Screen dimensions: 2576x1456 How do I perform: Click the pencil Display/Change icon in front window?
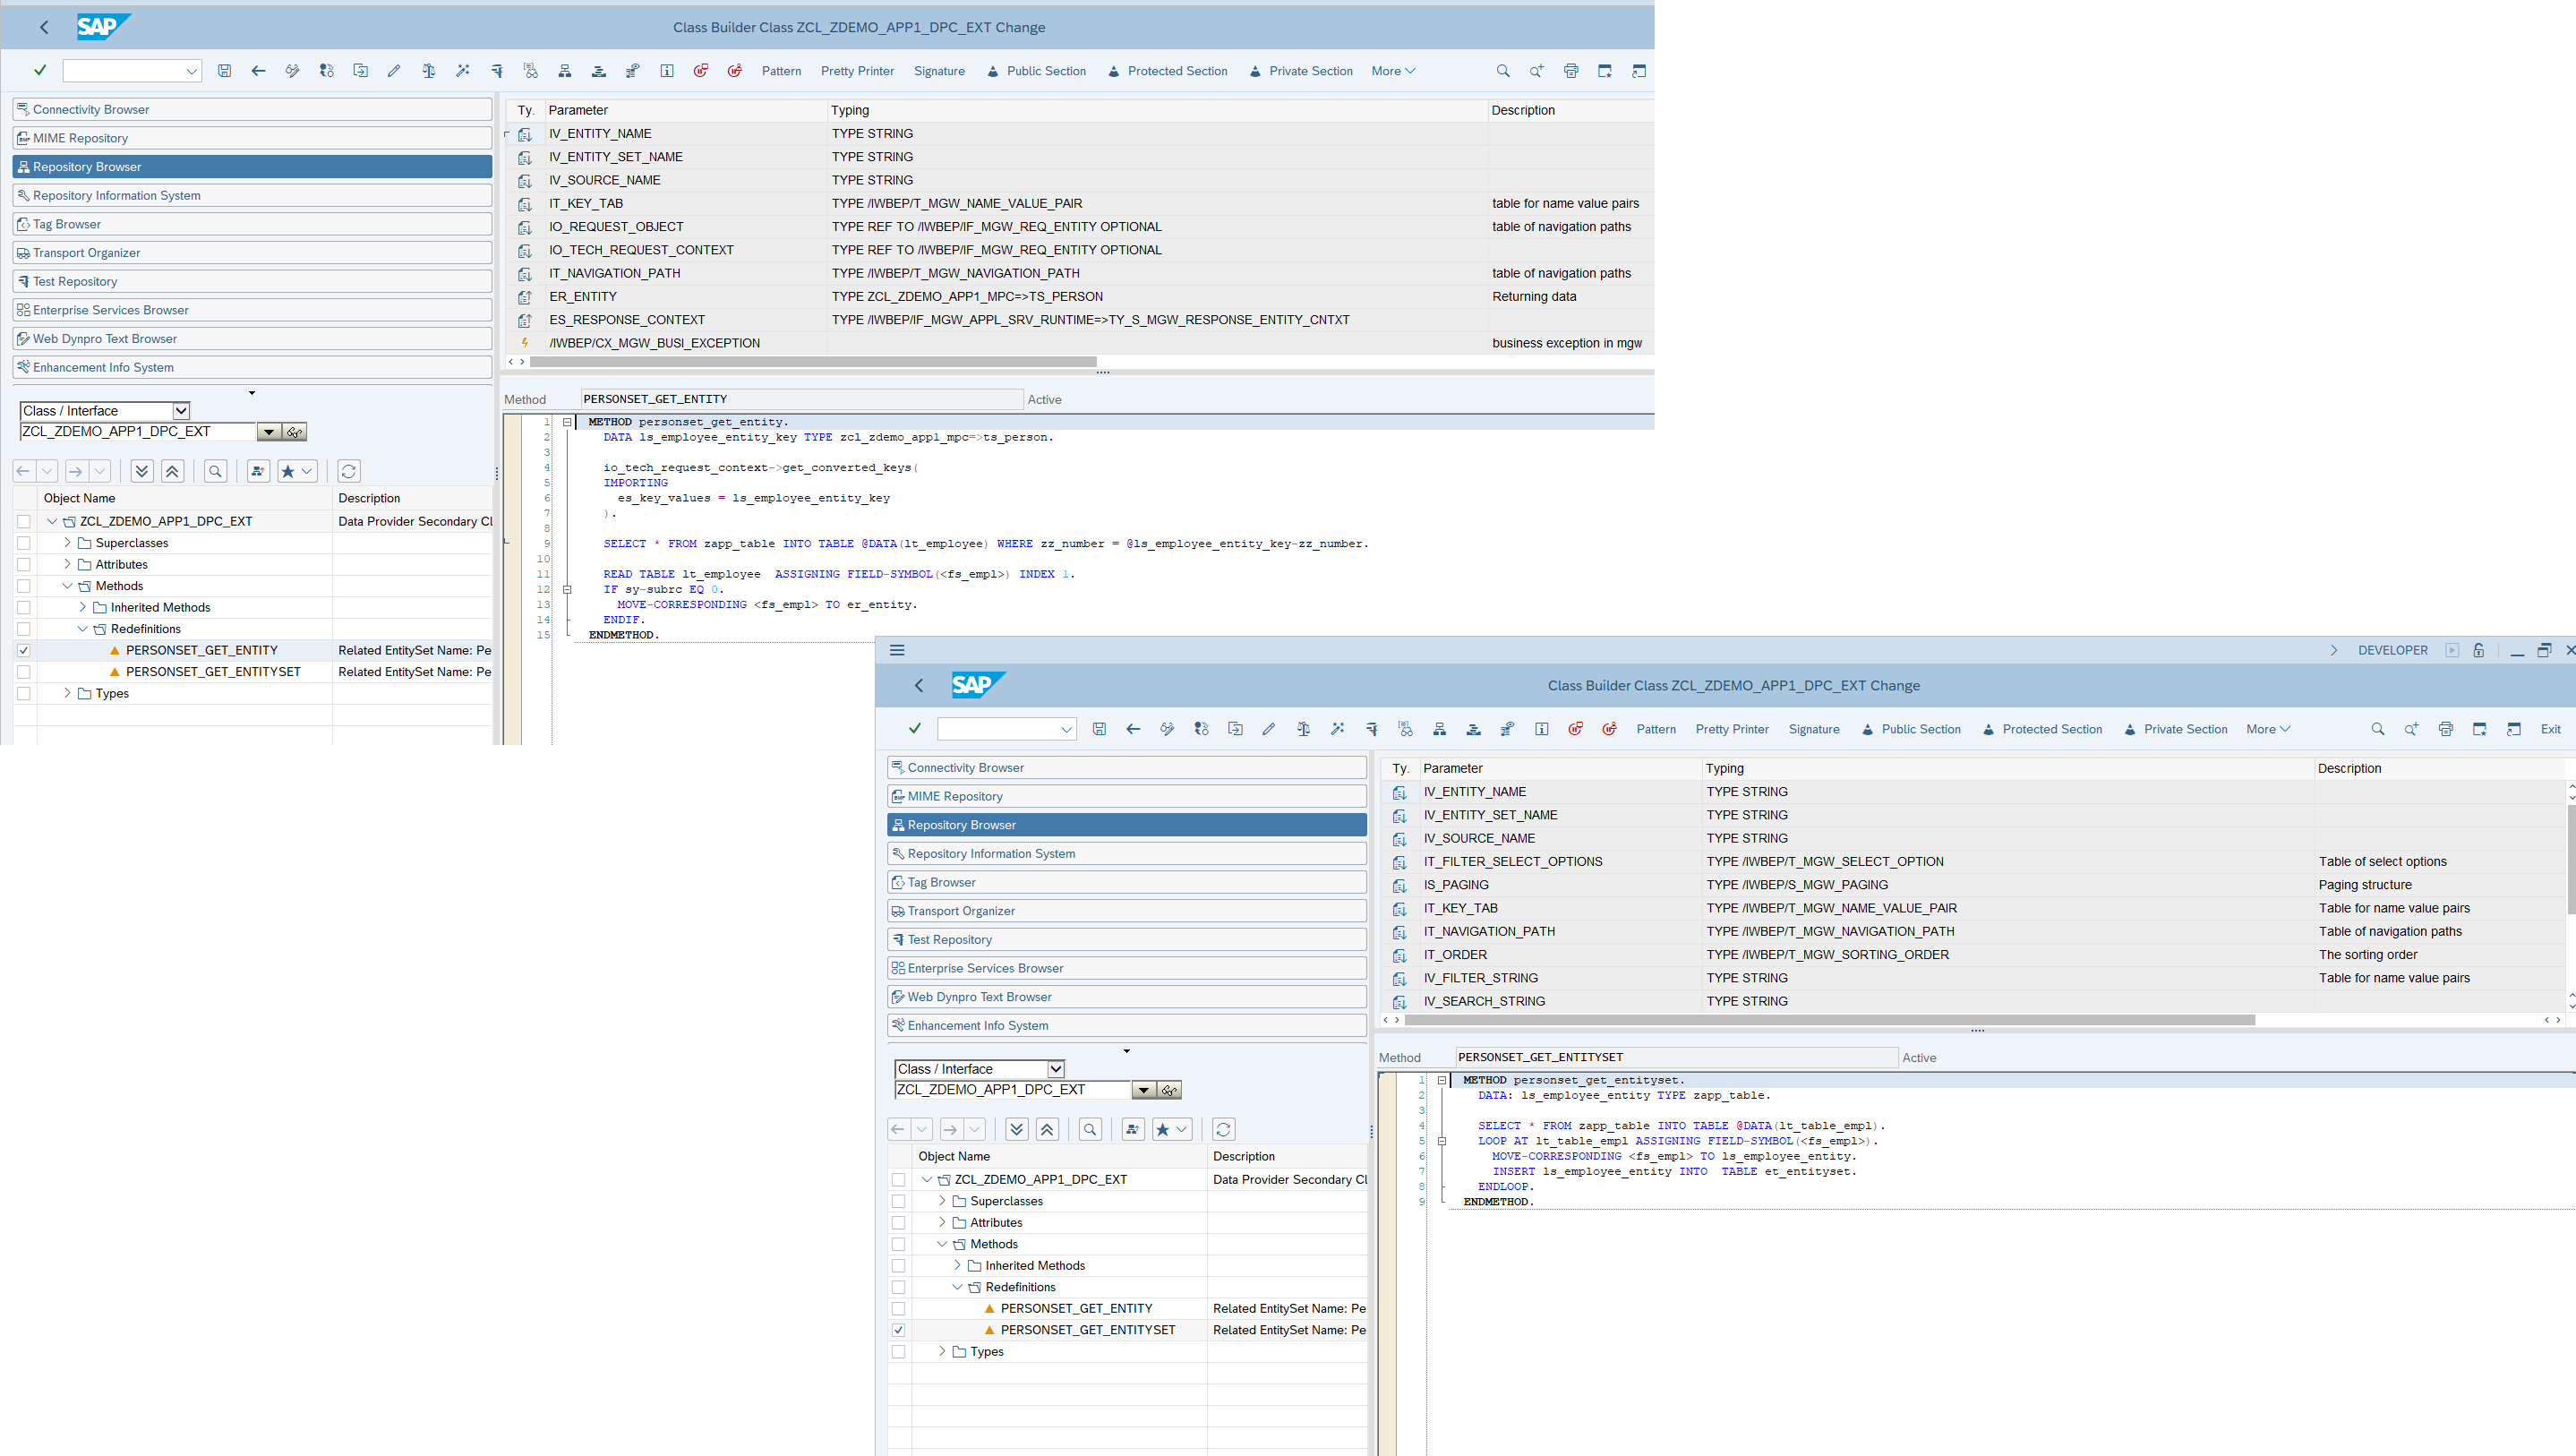1269,729
